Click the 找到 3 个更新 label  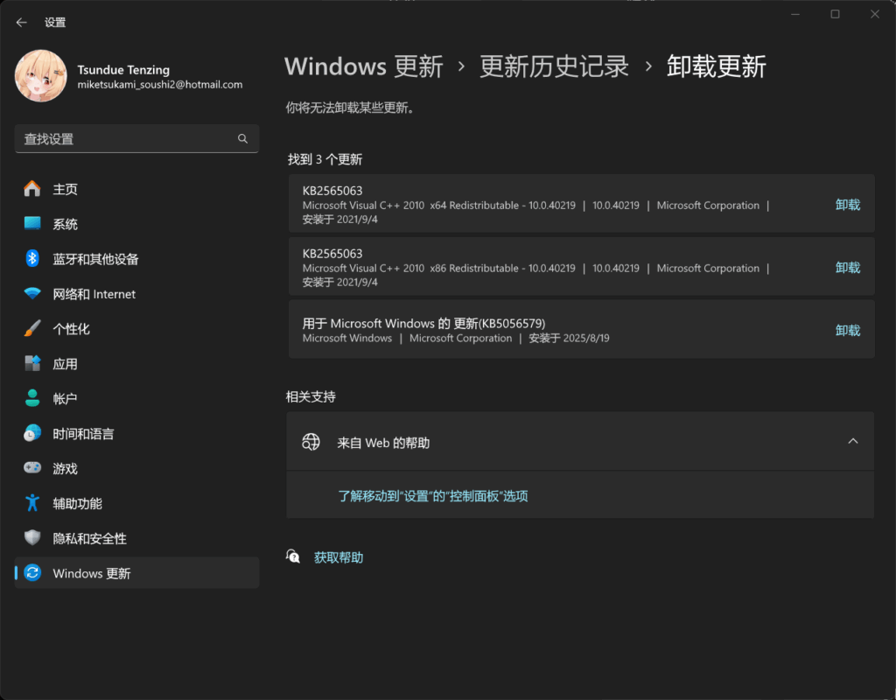tap(325, 159)
